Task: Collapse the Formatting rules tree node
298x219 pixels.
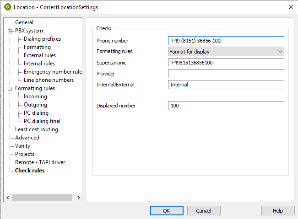Action: coord(10,88)
